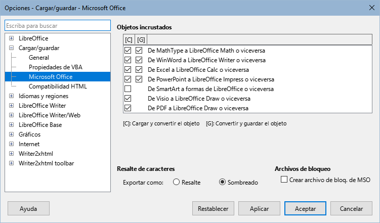Toggle Excel [C] load checkbox
The image size is (380, 223).
(128, 70)
